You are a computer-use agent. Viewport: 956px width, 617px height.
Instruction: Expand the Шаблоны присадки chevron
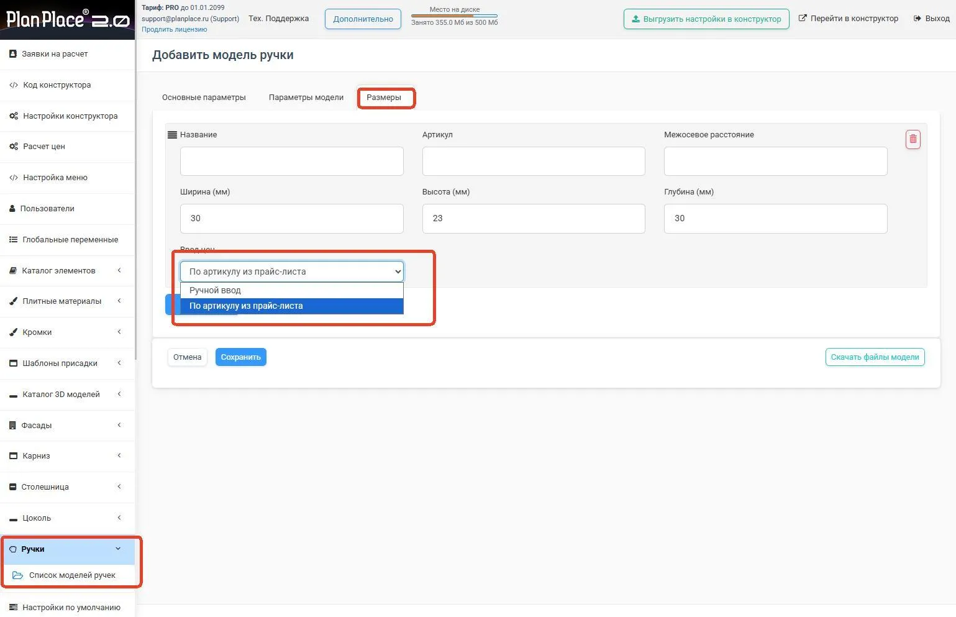pos(119,363)
